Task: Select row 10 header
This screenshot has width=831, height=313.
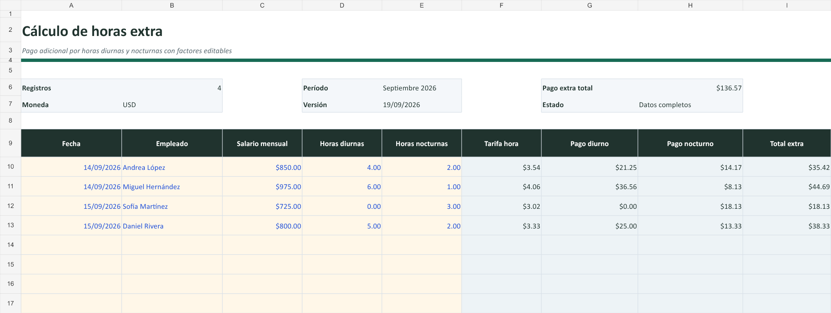Action: 10,167
